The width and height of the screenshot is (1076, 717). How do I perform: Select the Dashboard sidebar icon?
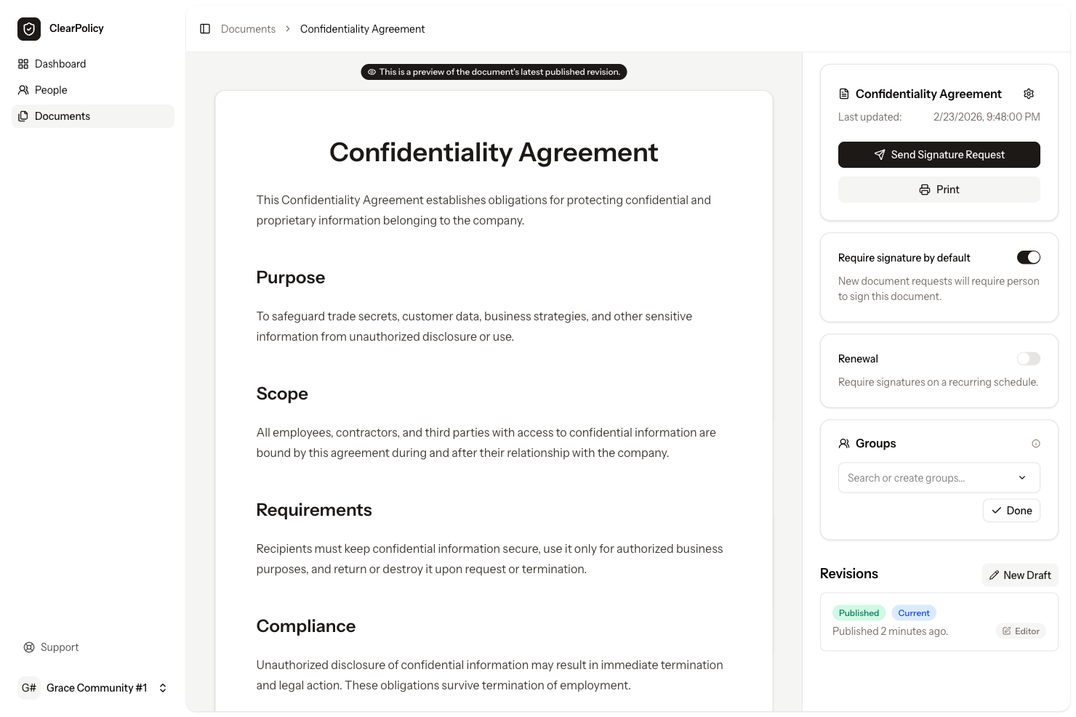pos(23,64)
